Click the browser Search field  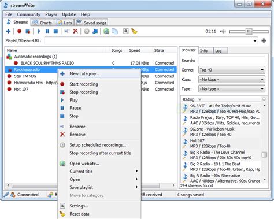coord(232,61)
